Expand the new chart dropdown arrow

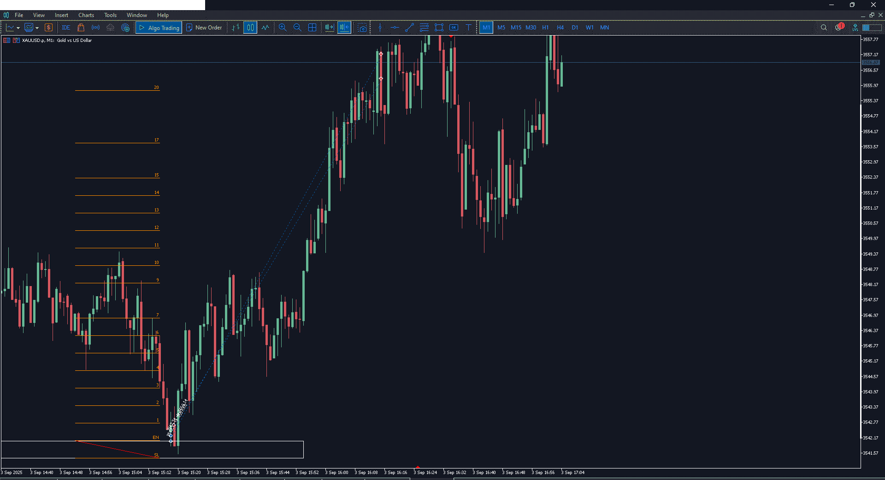click(x=18, y=28)
